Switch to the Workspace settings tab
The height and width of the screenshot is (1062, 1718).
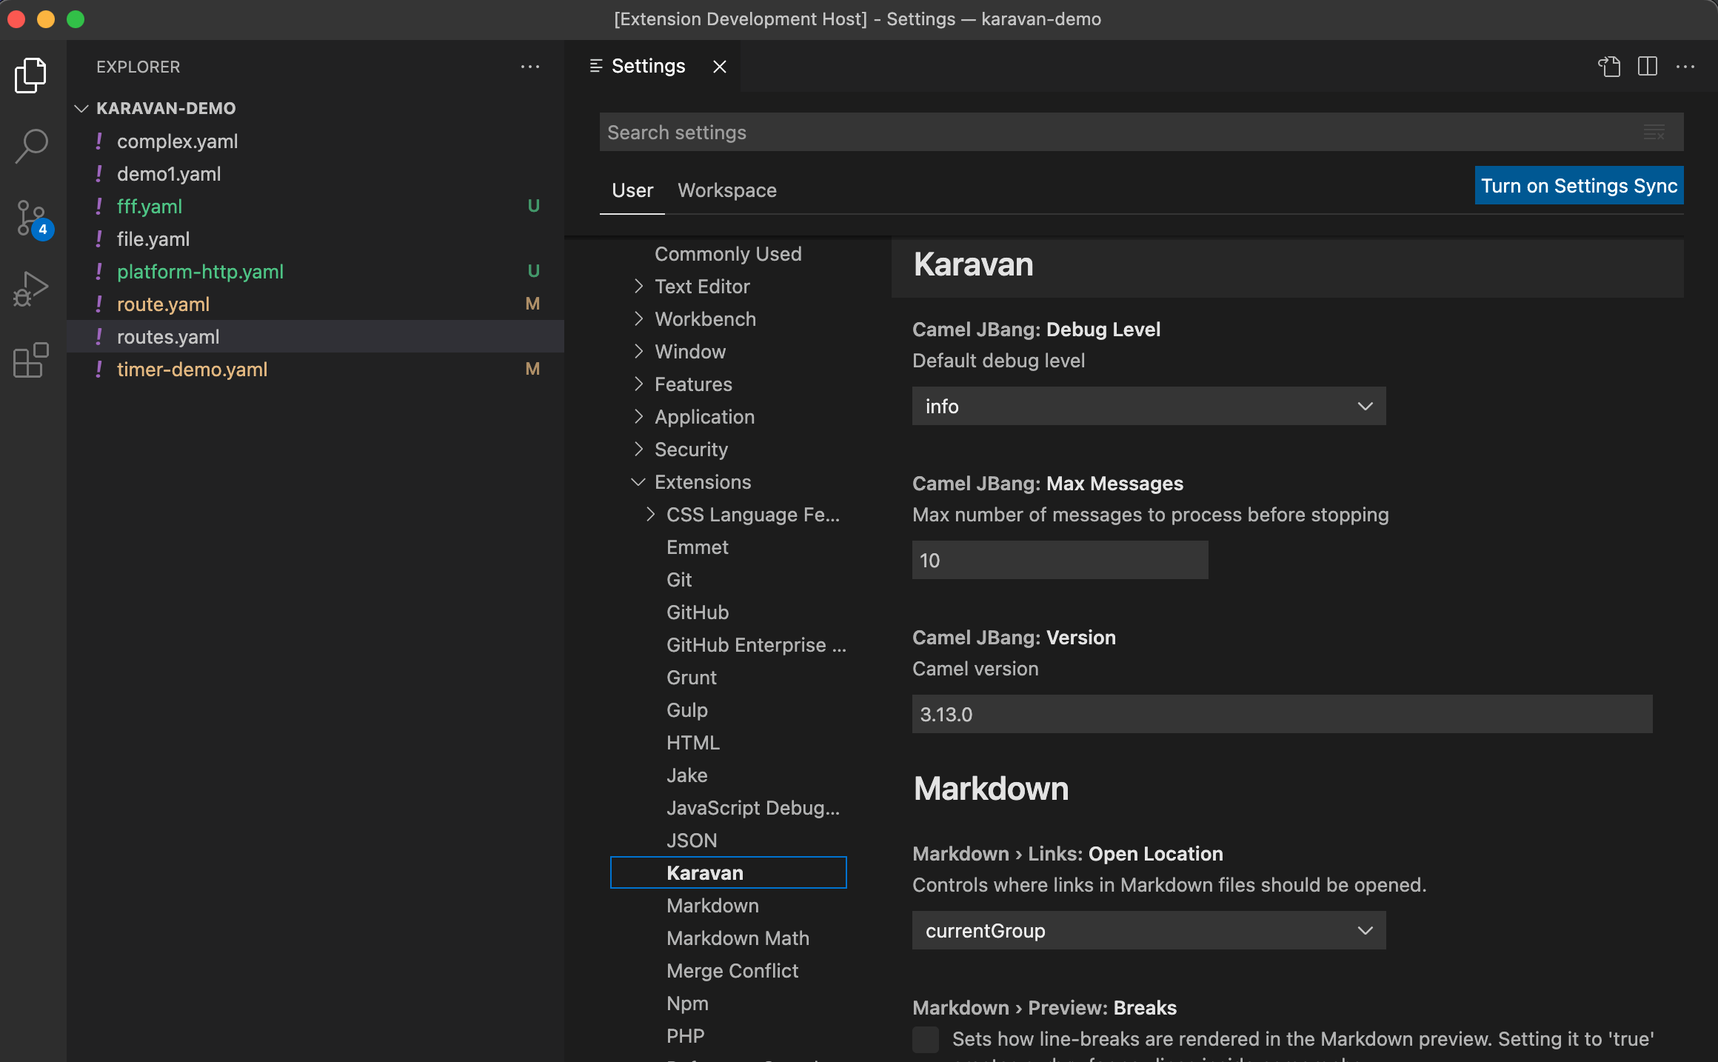click(x=727, y=190)
